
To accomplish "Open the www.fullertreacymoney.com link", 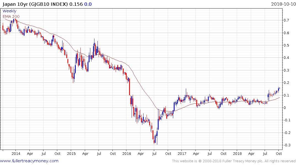I will 29,161.
